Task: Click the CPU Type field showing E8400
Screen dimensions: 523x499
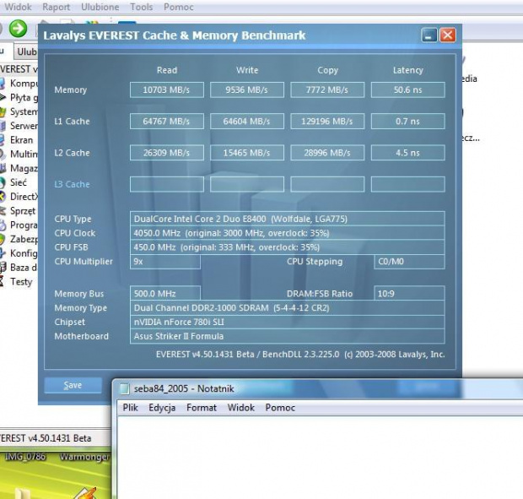Action: click(287, 219)
